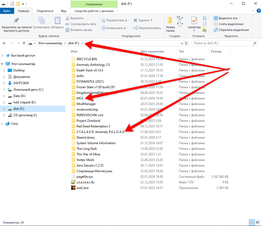262x226 pixels.
Task: Open the Файл menu
Action: point(7,11)
